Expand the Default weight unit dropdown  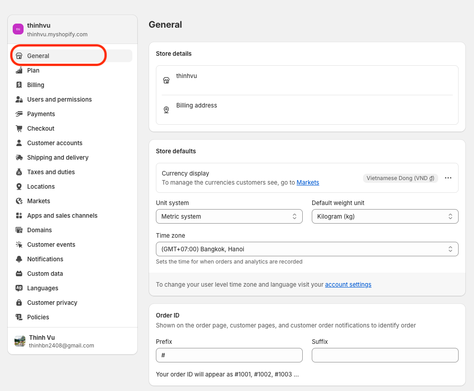tap(385, 216)
